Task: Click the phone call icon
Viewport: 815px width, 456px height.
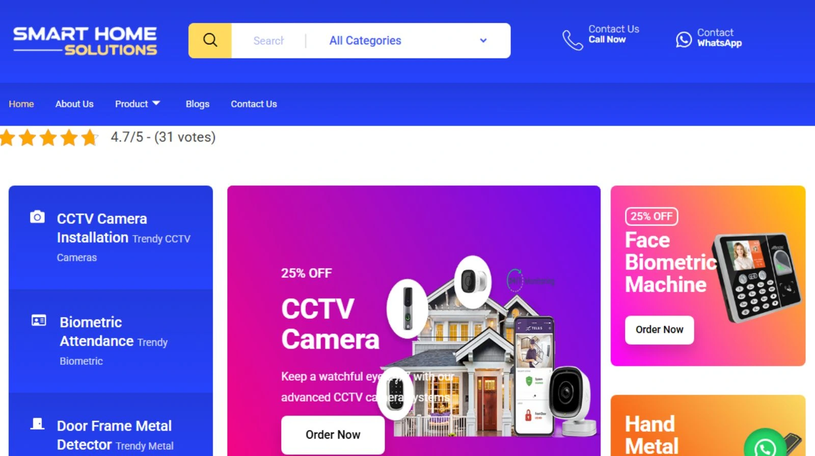Action: 573,40
